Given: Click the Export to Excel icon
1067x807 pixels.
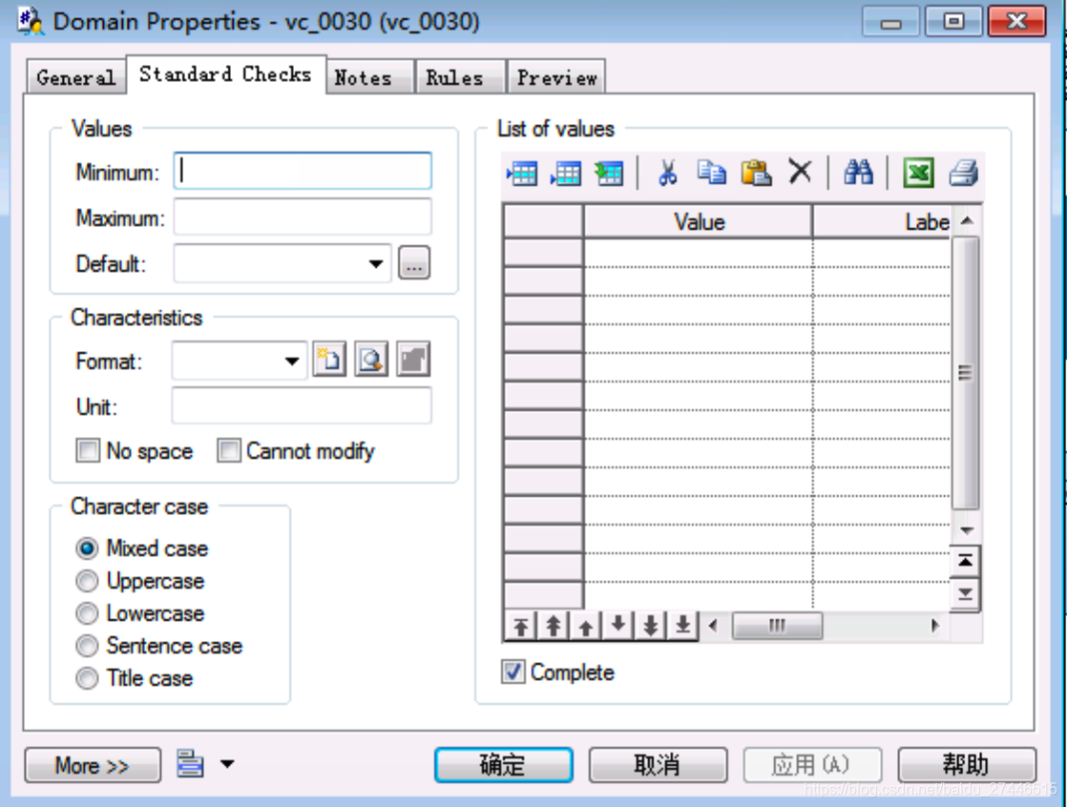Looking at the screenshot, I should 918,173.
